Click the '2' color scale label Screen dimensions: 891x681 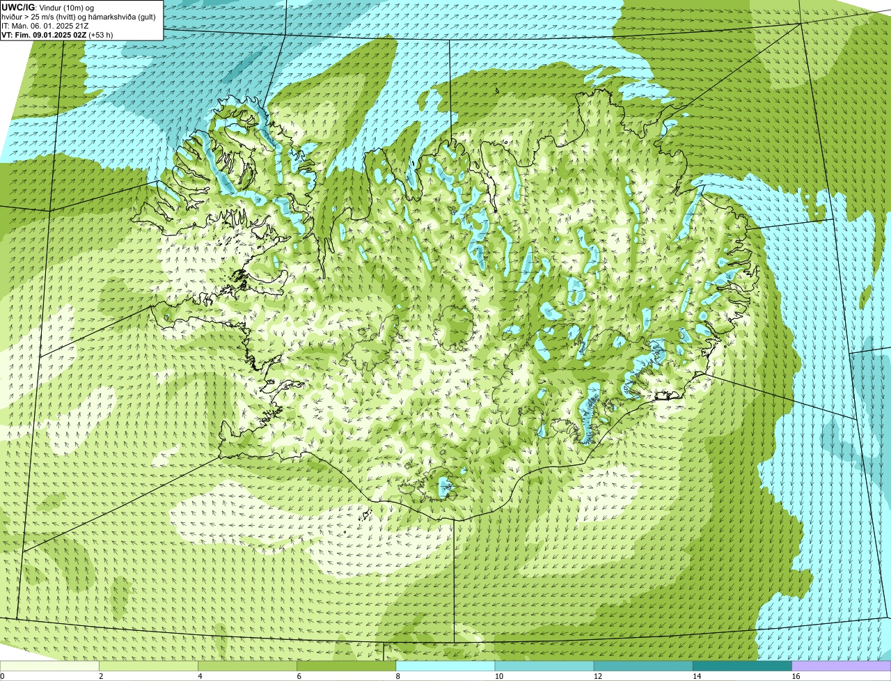[x=101, y=676]
